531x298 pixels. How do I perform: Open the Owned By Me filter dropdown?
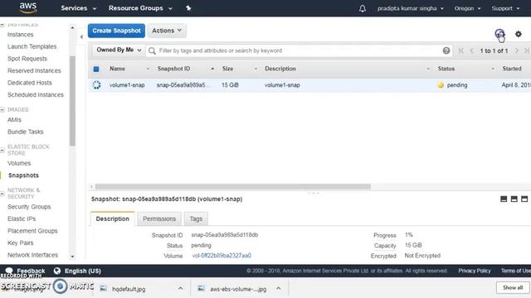click(119, 50)
